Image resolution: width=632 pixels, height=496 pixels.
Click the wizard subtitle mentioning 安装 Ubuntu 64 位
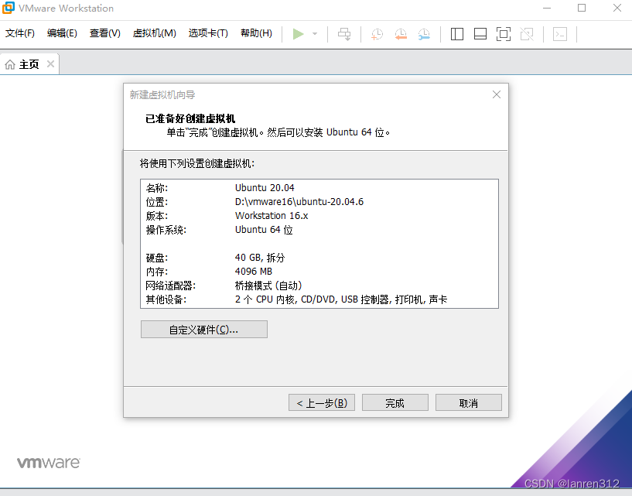pyautogui.click(x=278, y=132)
